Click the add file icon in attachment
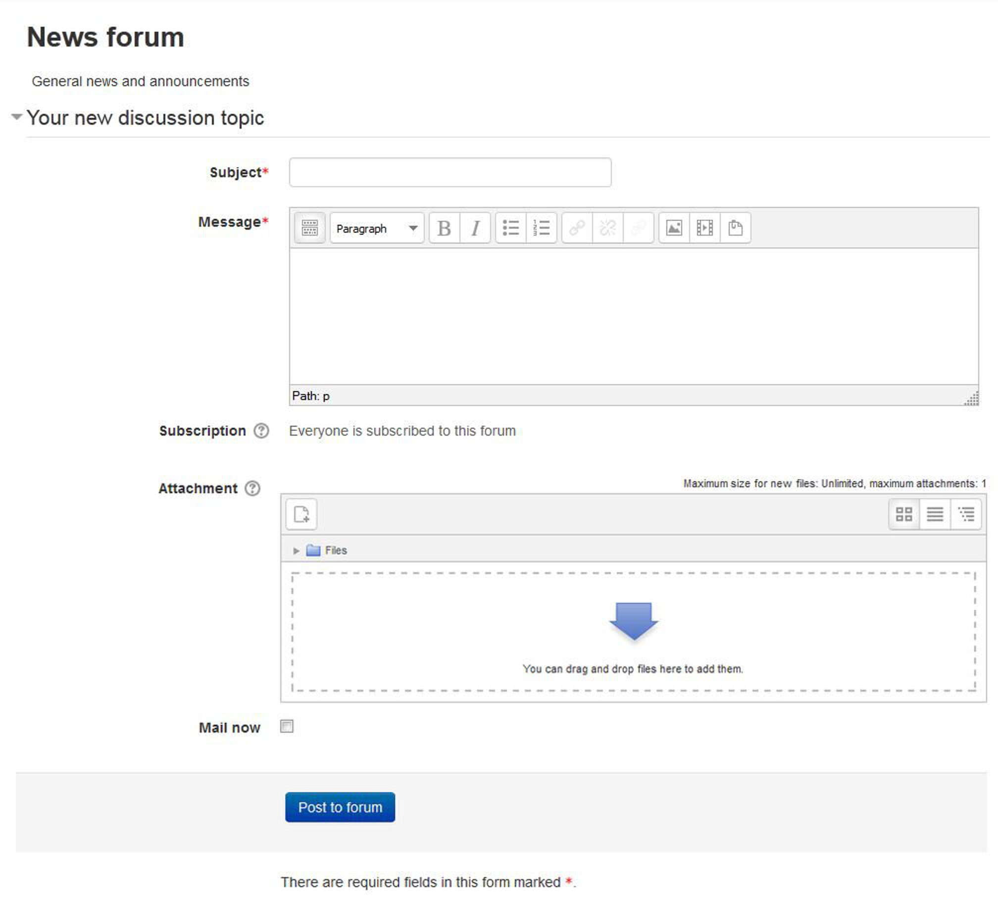Image resolution: width=998 pixels, height=902 pixels. 303,513
